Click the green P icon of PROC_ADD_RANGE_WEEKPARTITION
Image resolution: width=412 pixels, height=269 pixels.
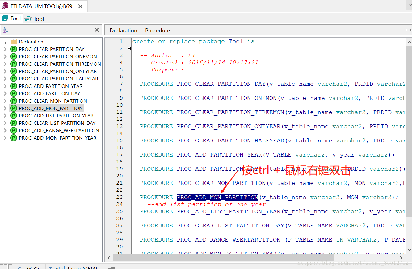(13, 130)
